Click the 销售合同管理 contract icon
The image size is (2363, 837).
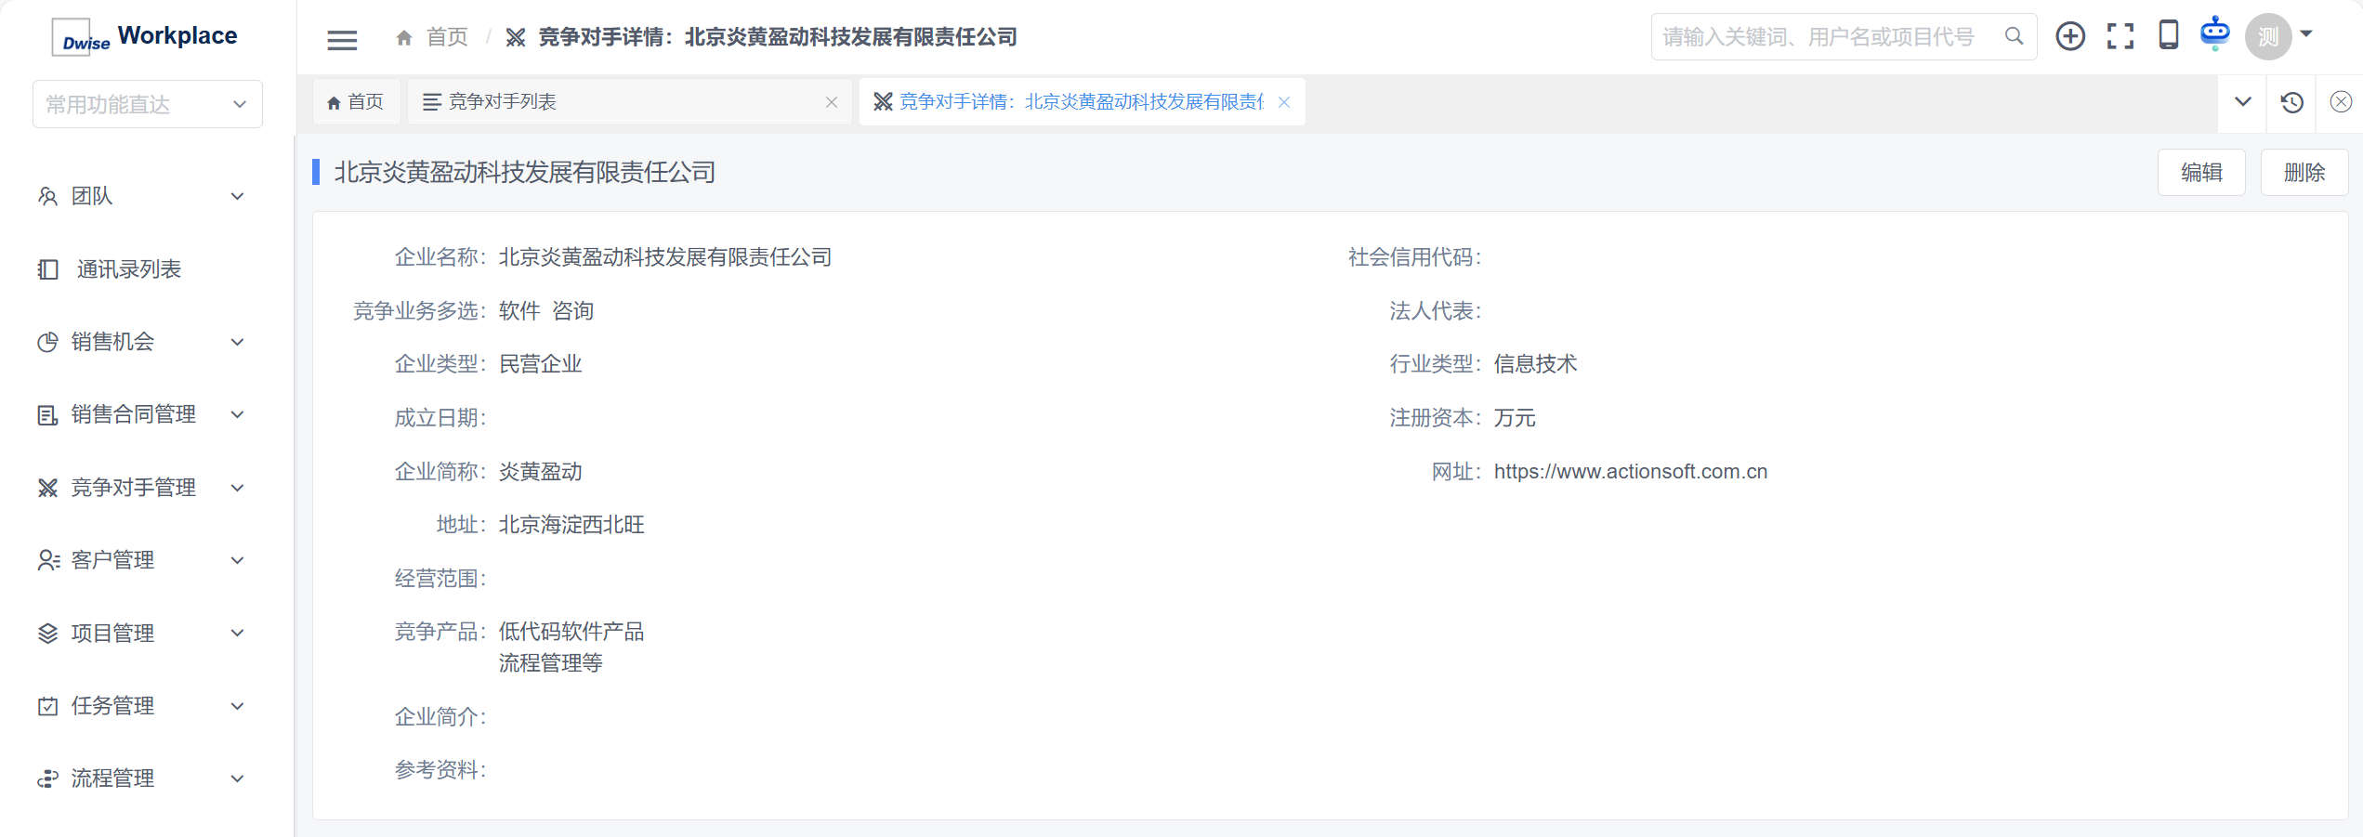coord(47,414)
